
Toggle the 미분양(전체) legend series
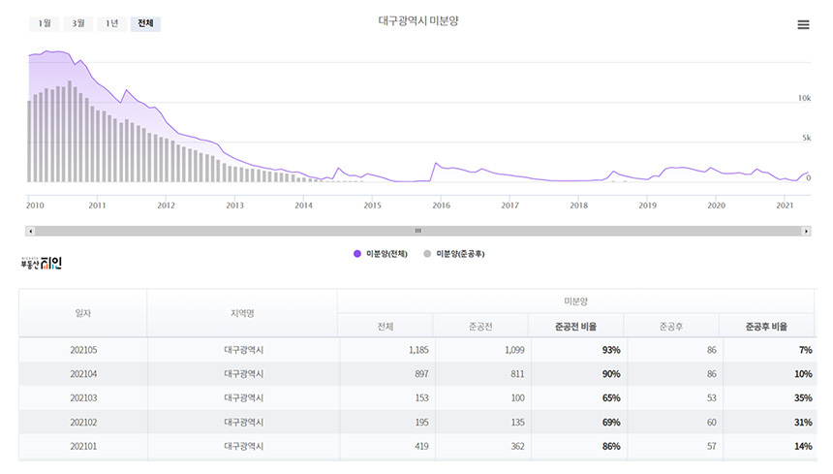click(381, 253)
